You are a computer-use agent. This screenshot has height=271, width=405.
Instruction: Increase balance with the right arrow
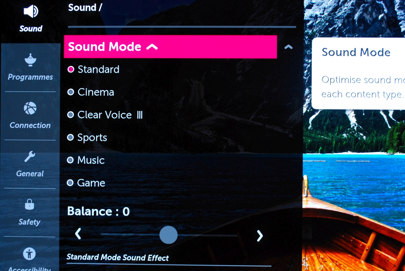pos(260,236)
